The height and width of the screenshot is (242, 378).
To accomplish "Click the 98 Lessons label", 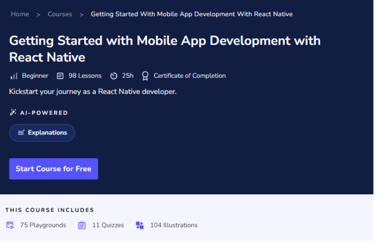I will click(x=85, y=76).
